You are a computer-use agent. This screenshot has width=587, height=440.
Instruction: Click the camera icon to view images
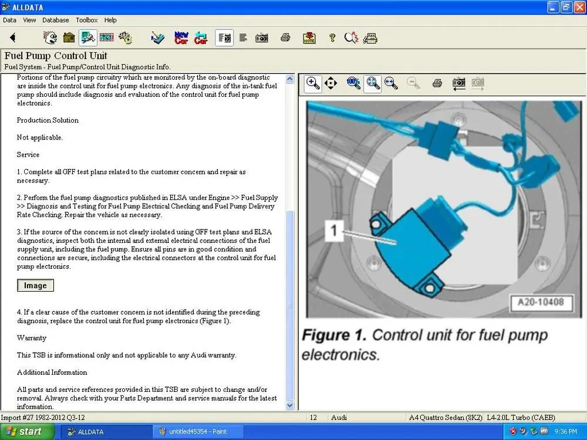262,37
